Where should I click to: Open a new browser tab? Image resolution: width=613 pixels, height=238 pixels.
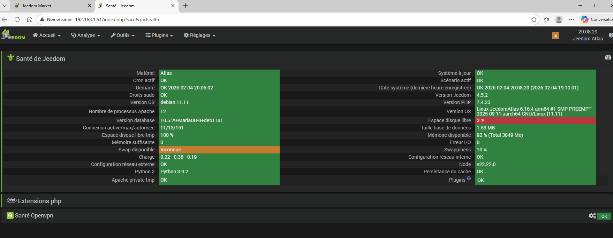(x=186, y=6)
